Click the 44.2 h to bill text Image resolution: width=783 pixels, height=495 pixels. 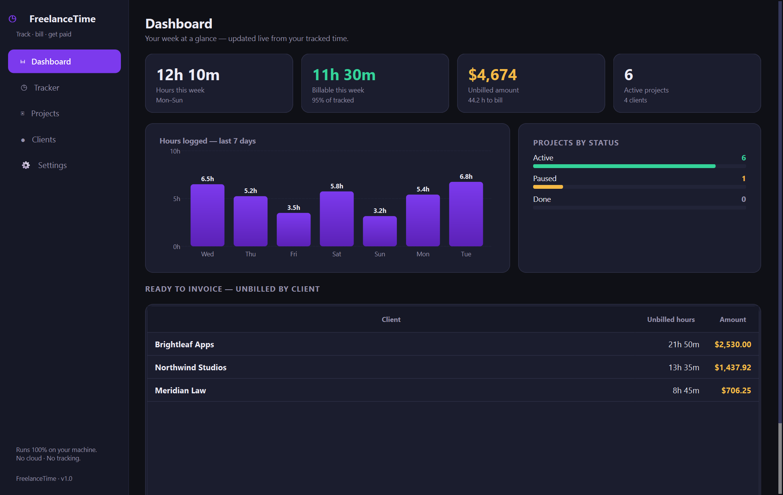tap(485, 100)
